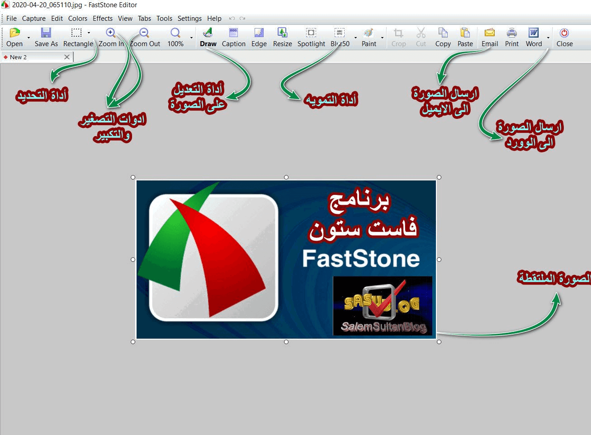Click the undo arrow in menu bar
Image resolution: width=591 pixels, height=435 pixels.
pos(232,19)
